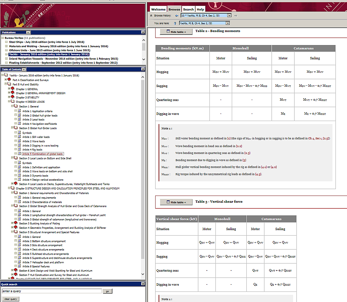Expand the 'Offshore Units - June 2015 edition' publication node
The width and height of the screenshot is (347, 302).
point(6,50)
